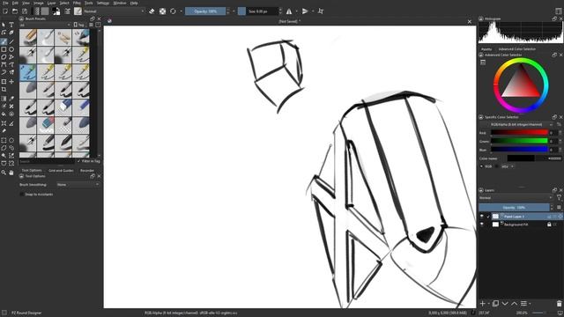Pick a color in the color wheel triangle

(521, 84)
